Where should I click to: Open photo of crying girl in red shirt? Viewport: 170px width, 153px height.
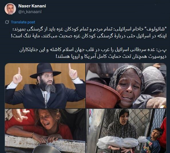point(45,131)
